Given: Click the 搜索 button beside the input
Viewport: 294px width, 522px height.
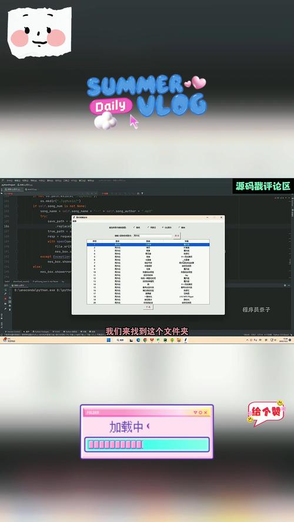Looking at the screenshot, I should (x=177, y=235).
